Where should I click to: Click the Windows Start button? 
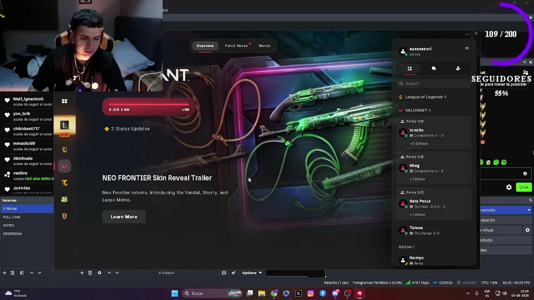tap(175, 293)
